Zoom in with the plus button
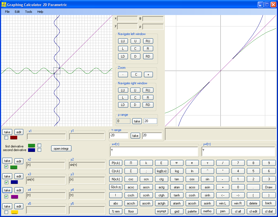The height and width of the screenshot is (217, 278). (148, 75)
